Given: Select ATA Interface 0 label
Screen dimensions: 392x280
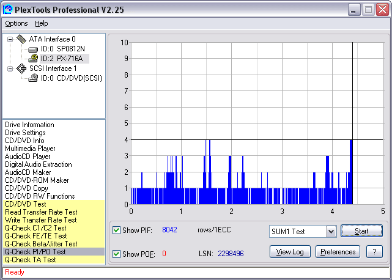Looking at the screenshot, I should click(x=52, y=39).
